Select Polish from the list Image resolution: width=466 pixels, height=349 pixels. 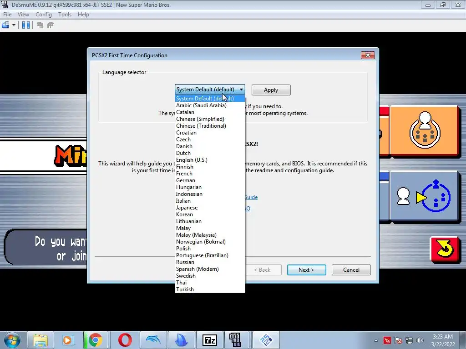tap(210, 249)
